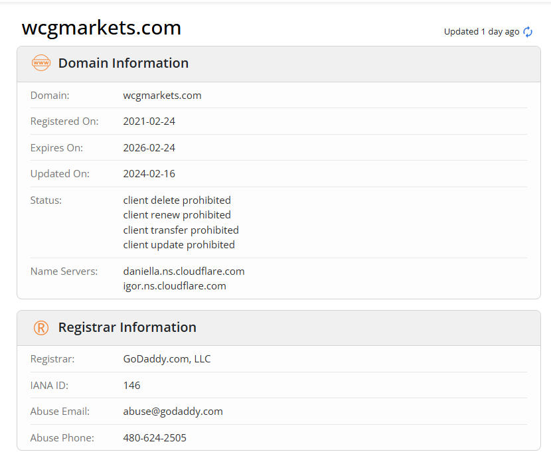Viewport: 551px width, 460px height.
Task: Click the refresh icon beside Updated 1 day ago
Action: pos(528,32)
